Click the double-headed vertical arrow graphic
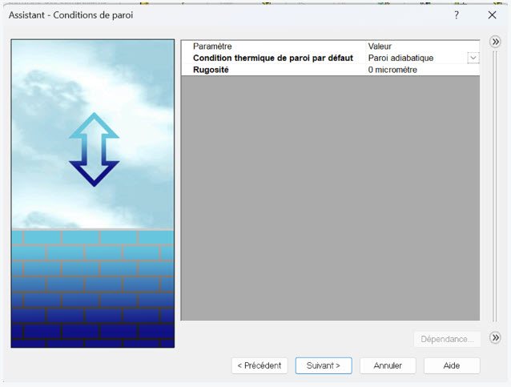 (94, 150)
